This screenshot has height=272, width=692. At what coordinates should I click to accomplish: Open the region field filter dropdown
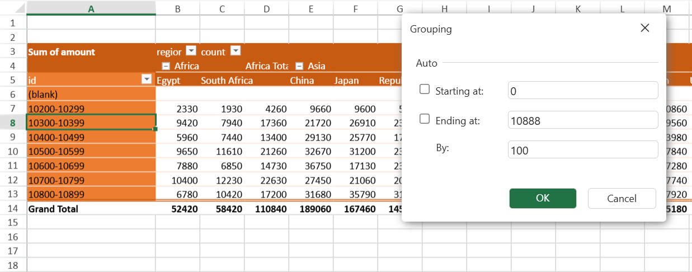pos(191,51)
